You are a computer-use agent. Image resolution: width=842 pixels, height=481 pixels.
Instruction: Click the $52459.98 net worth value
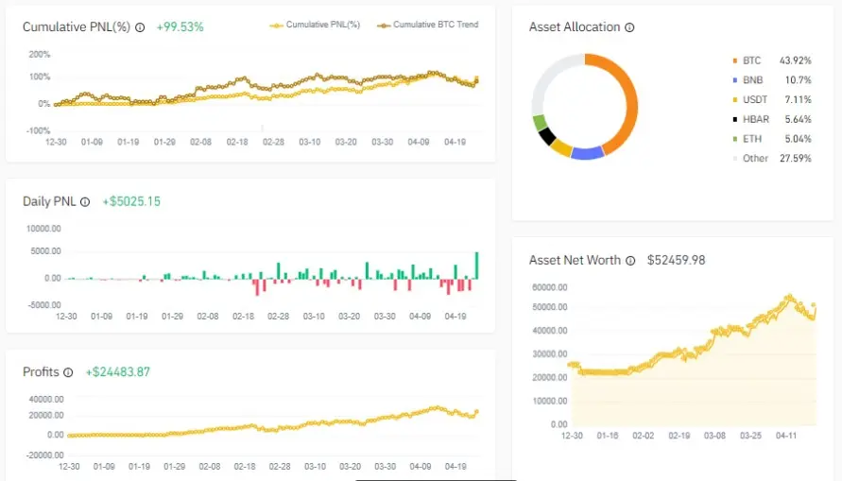tap(676, 261)
